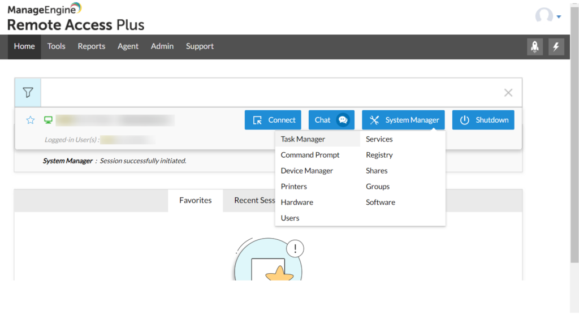Choose Command Prompt in System Manager menu
The height and width of the screenshot is (315, 579).
click(x=310, y=155)
